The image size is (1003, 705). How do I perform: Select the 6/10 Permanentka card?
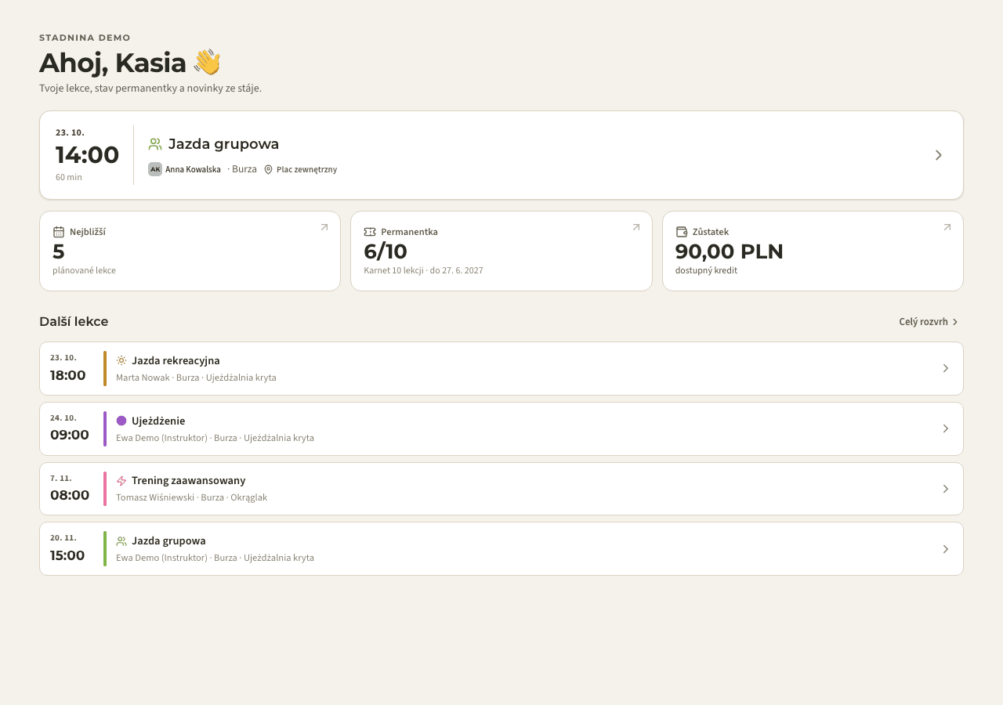coord(501,251)
